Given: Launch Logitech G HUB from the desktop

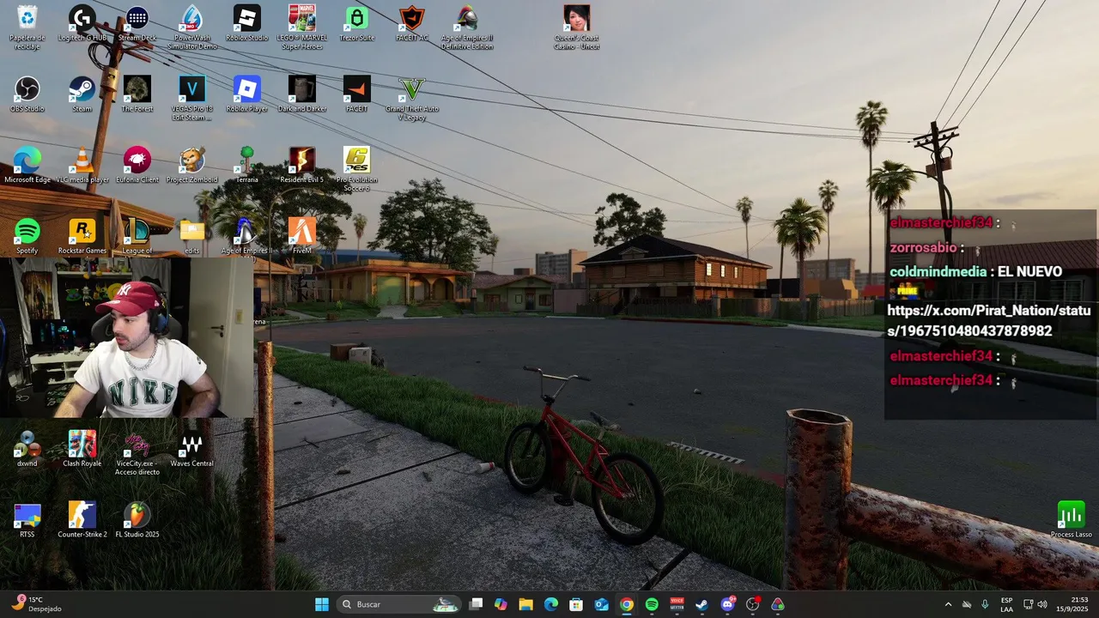Looking at the screenshot, I should 82,24.
